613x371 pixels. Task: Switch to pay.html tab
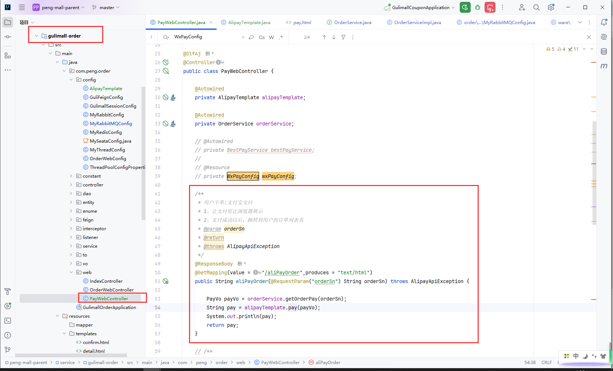pyautogui.click(x=298, y=22)
